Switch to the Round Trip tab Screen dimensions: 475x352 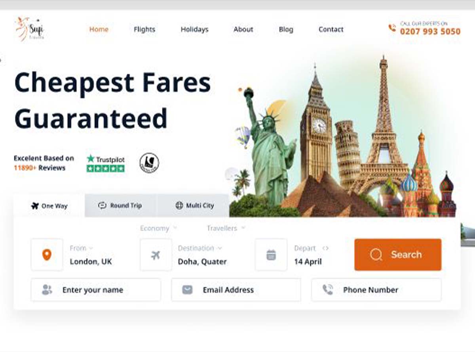point(121,205)
